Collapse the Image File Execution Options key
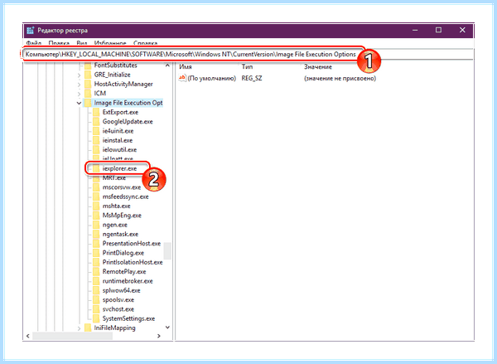497x364 pixels. click(79, 103)
